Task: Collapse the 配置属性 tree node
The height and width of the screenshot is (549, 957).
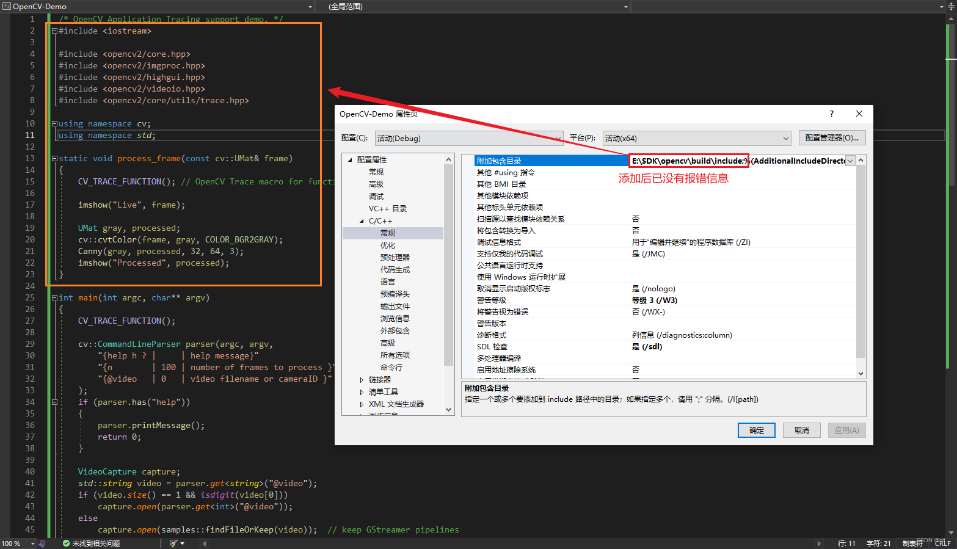Action: [351, 160]
